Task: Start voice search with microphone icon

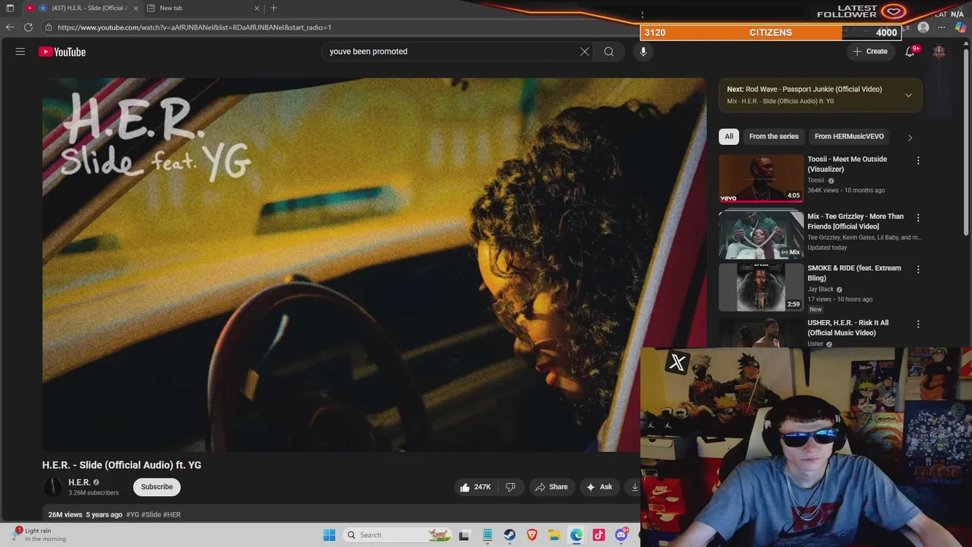Action: coord(643,52)
